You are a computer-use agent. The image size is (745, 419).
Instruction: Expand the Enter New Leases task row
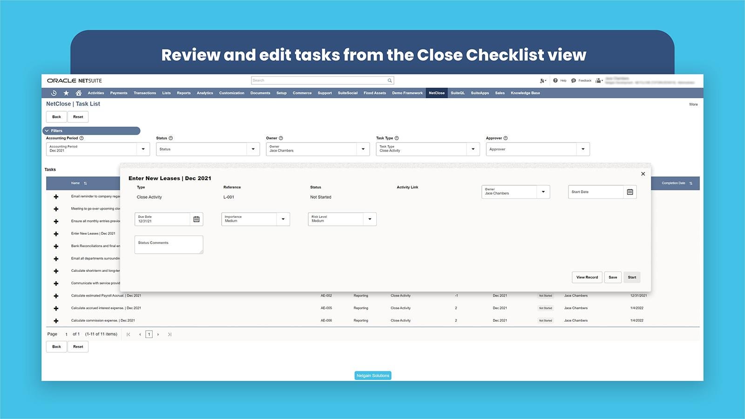pyautogui.click(x=56, y=234)
